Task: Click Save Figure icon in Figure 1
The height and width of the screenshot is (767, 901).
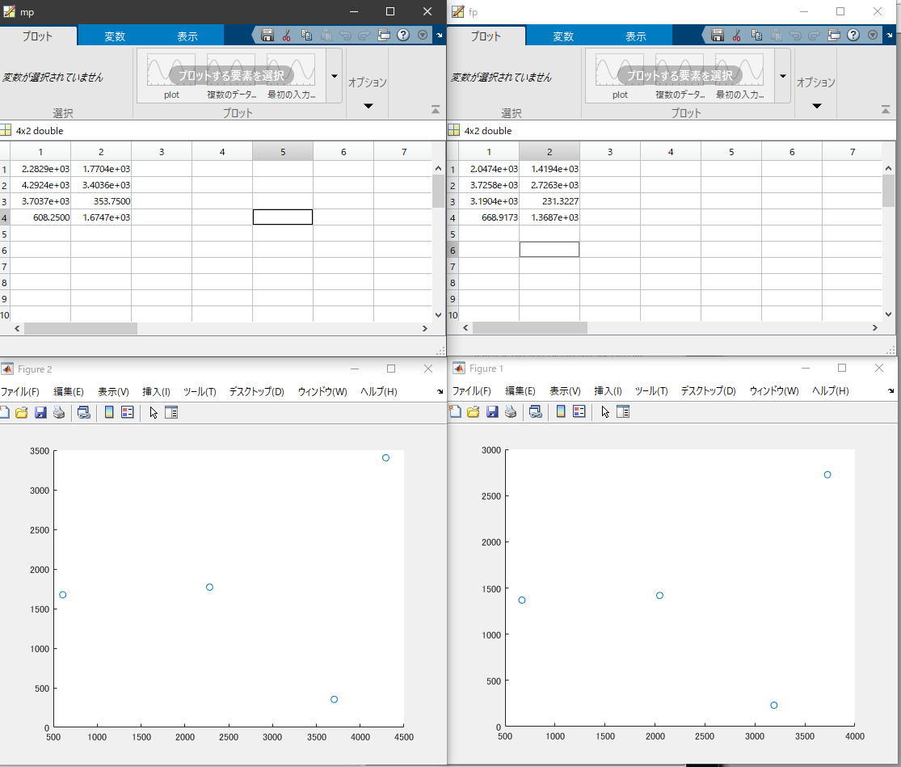Action: (492, 411)
